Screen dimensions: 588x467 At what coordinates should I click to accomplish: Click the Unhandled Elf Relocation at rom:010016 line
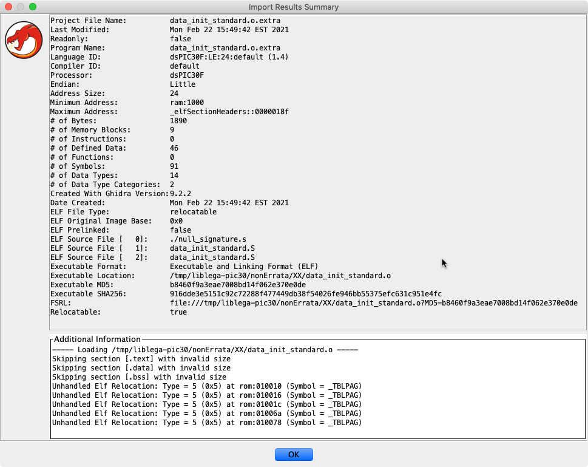[x=207, y=395]
